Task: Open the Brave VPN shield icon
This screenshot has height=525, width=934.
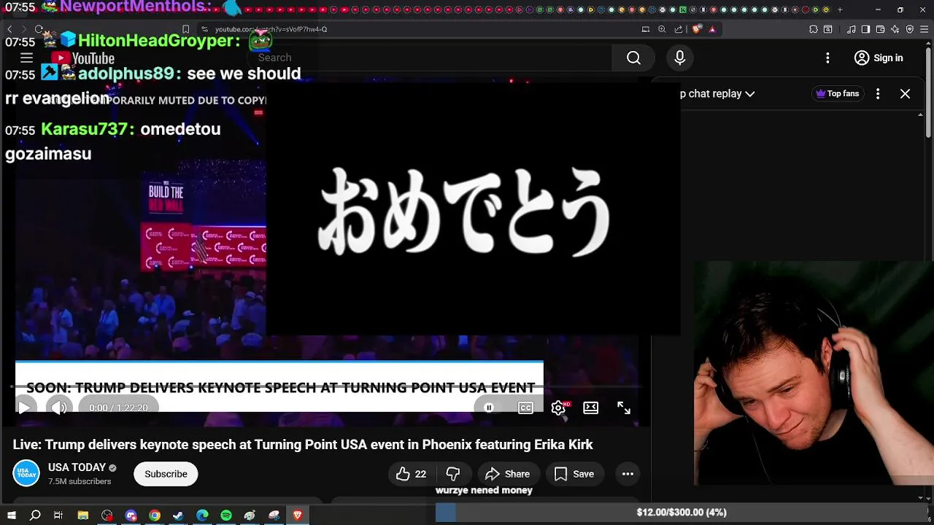Action: tap(909, 29)
